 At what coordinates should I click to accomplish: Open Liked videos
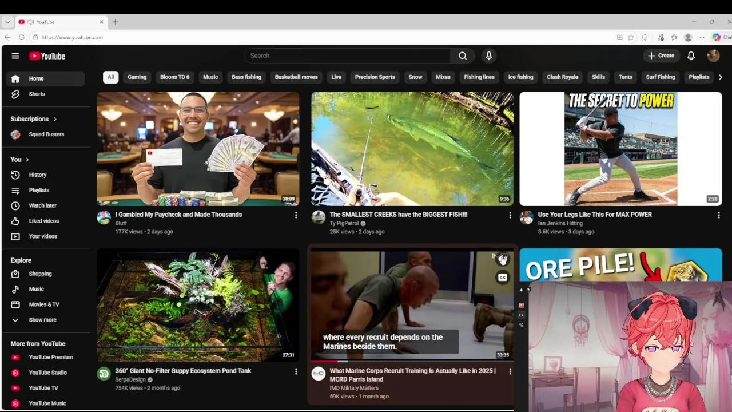point(46,221)
